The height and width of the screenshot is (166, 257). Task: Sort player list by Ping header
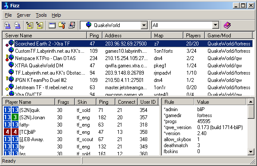pyautogui.click(x=106, y=102)
